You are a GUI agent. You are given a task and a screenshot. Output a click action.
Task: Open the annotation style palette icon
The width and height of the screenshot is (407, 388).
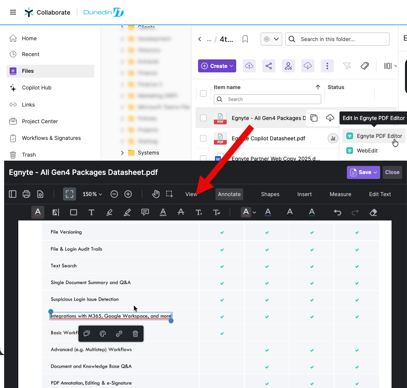[103, 334]
